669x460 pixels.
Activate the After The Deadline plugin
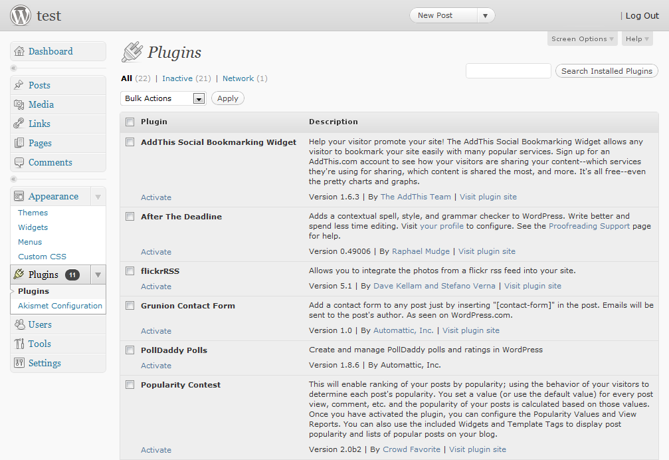click(156, 252)
